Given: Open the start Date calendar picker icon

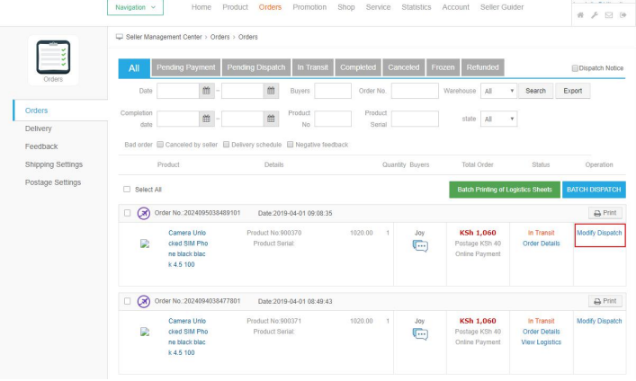Looking at the screenshot, I should tap(206, 91).
